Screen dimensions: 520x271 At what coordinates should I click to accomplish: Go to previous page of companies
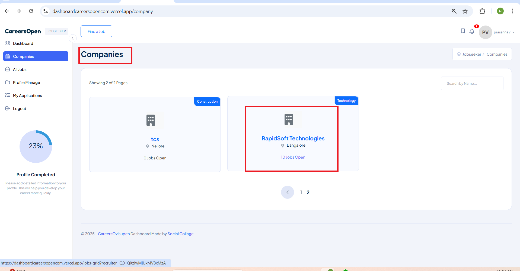(288, 192)
